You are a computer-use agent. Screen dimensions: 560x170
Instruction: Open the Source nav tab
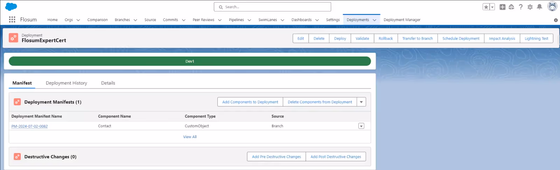coord(150,20)
